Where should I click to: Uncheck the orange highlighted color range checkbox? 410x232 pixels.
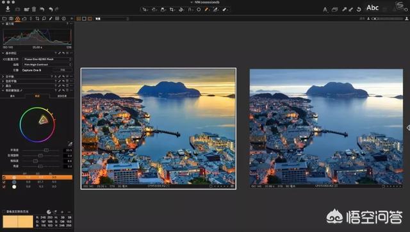[4, 178]
